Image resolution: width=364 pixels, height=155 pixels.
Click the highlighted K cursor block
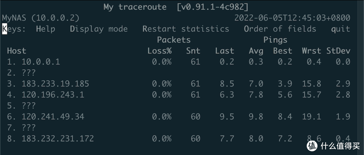click(5, 29)
